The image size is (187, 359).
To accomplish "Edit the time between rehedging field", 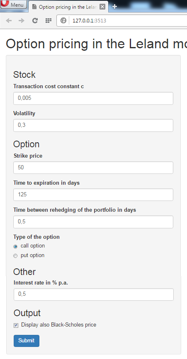I will point(93,222).
